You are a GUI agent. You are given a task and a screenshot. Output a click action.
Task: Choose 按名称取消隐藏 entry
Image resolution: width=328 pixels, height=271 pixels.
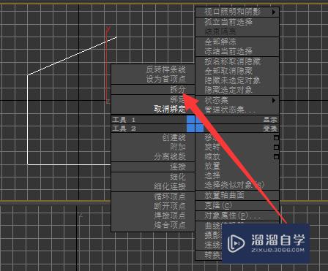click(233, 61)
